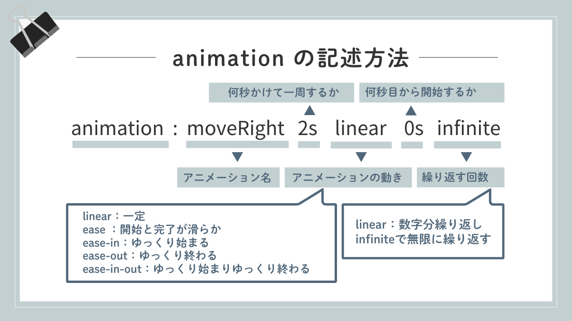Click the down arrow below moveRight
This screenshot has height=321, width=572.
point(237,157)
